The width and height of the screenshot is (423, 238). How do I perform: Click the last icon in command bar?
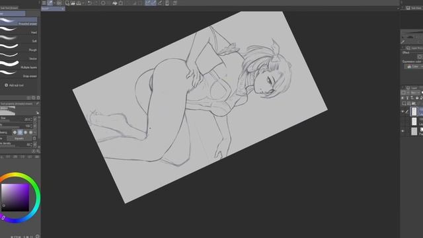click(x=175, y=3)
